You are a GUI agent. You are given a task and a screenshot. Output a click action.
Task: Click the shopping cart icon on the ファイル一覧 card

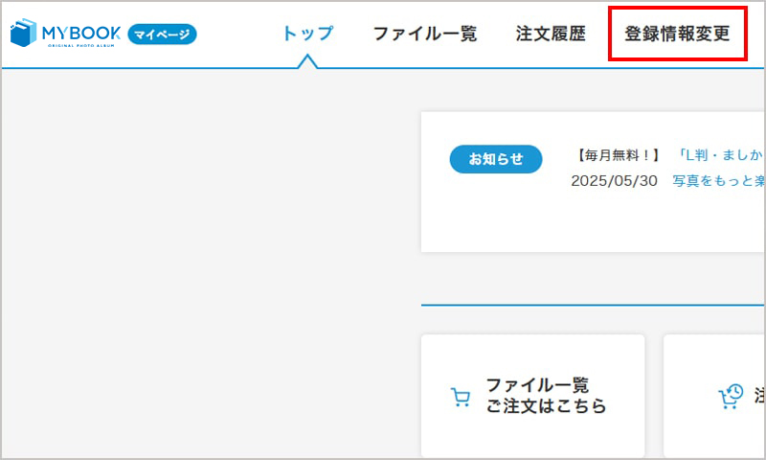point(461,397)
